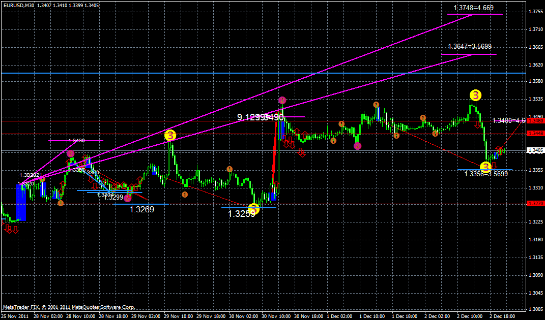Image resolution: width=545 pixels, height=320 pixels.
Task: Click the red down-arrow under the 1.3480 resistance line
Action: (478, 125)
